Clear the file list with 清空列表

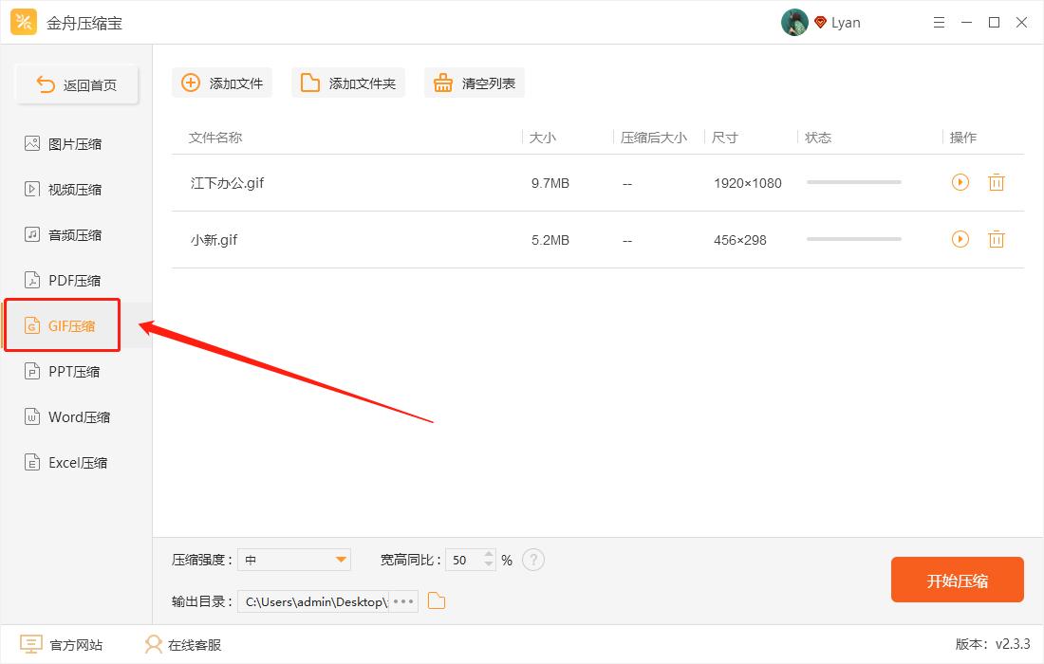[474, 83]
